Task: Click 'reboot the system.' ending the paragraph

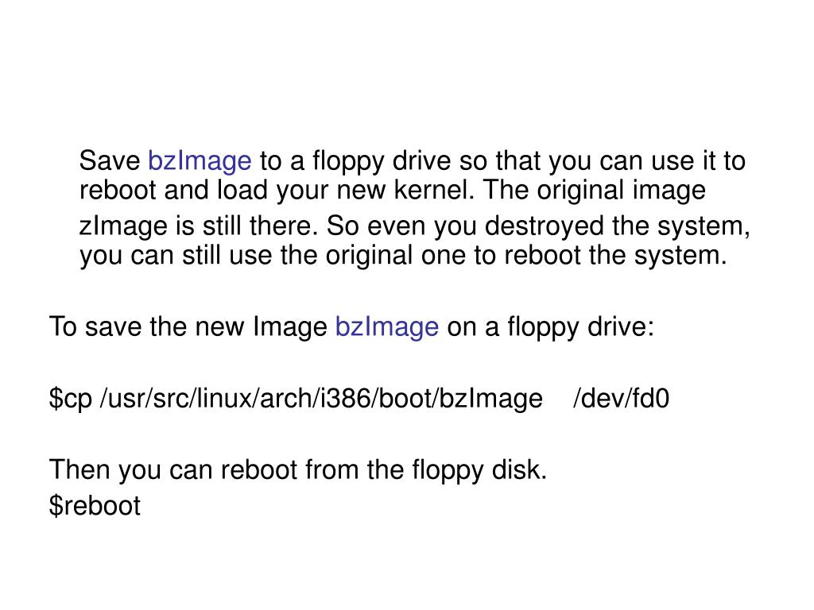Action: 616,257
